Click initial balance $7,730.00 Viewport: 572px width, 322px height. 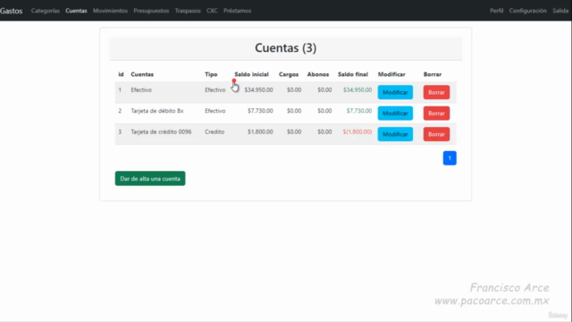pos(260,111)
